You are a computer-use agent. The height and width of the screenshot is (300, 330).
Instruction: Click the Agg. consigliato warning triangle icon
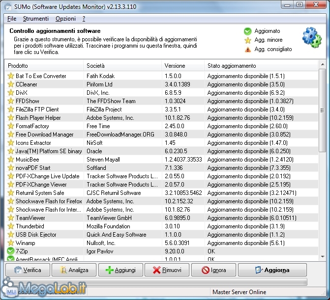[x=248, y=50]
